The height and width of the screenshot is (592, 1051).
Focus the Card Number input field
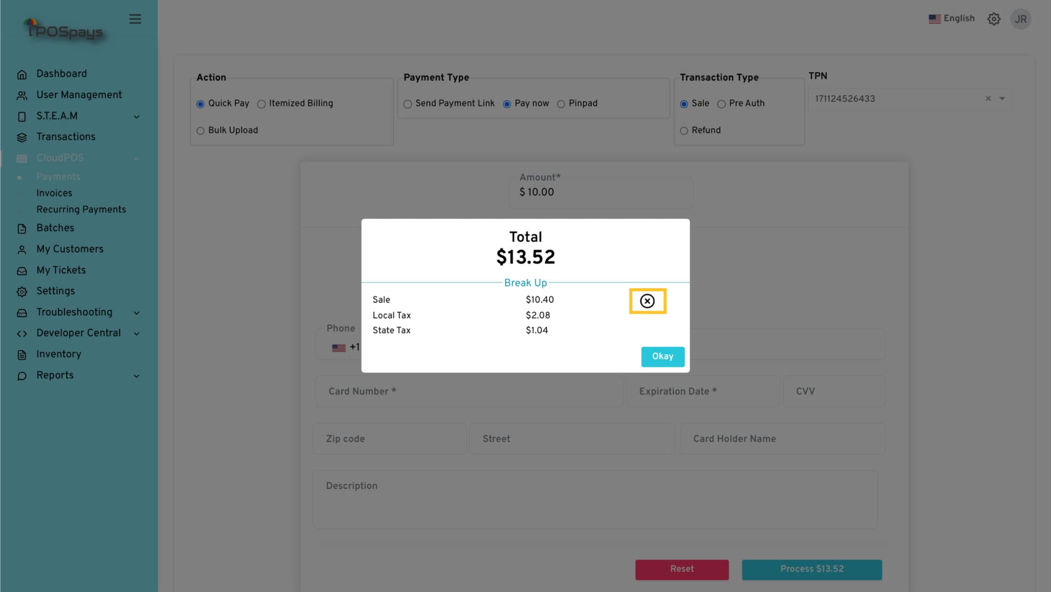[469, 391]
